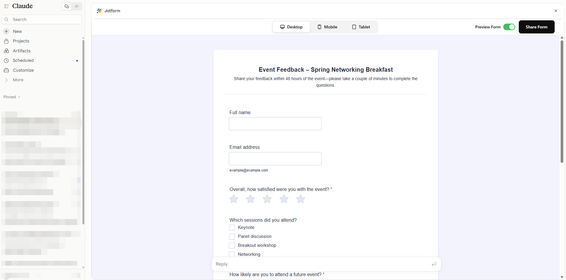Turn off the Preview Form toggle
The width and height of the screenshot is (566, 280).
point(509,27)
